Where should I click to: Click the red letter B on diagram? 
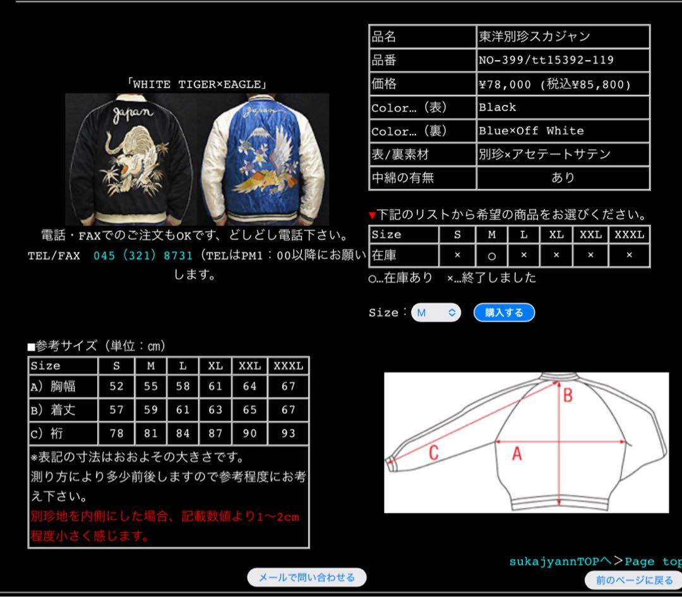tap(568, 396)
